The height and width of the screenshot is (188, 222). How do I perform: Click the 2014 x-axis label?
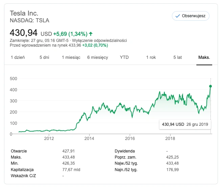89,138
